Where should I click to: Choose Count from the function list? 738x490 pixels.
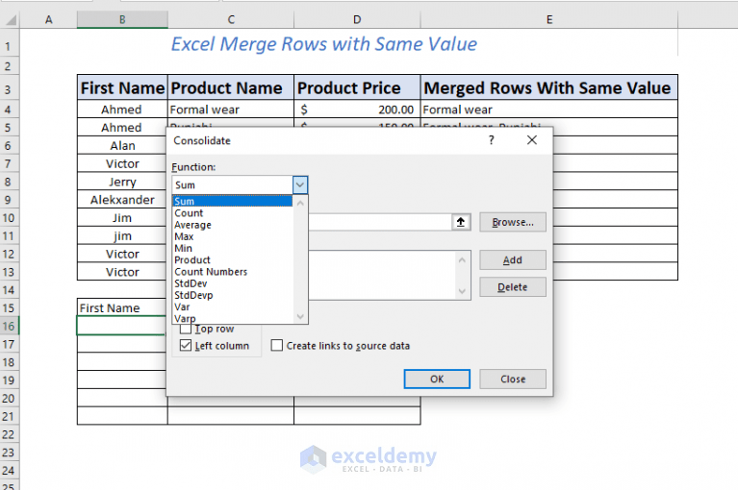tap(233, 213)
